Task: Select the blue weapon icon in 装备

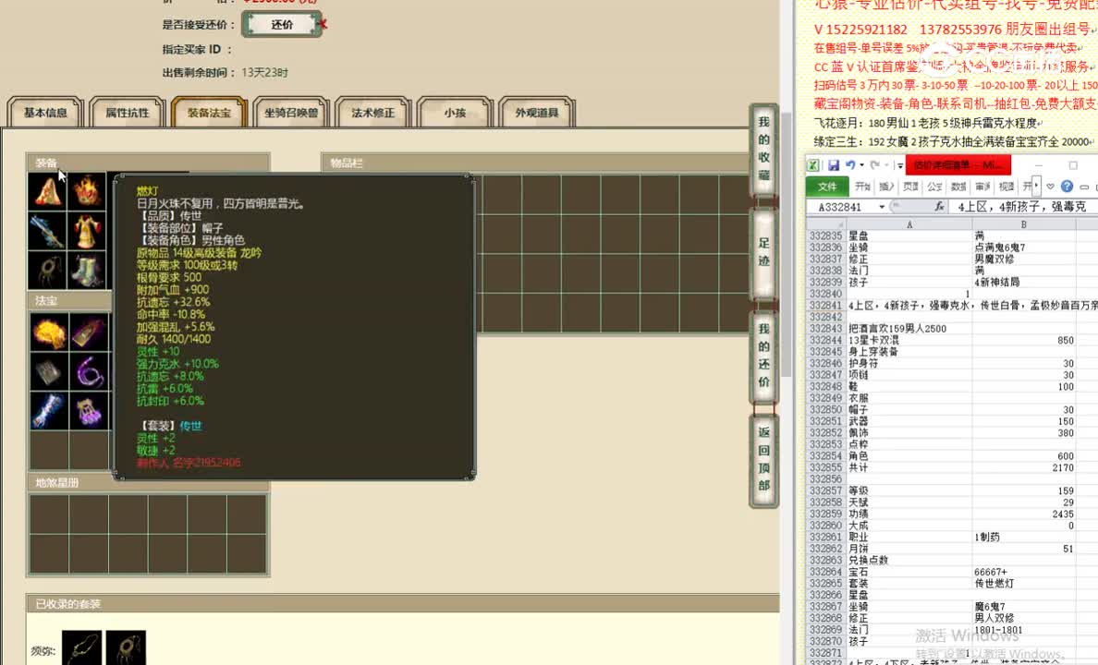Action: (x=47, y=231)
